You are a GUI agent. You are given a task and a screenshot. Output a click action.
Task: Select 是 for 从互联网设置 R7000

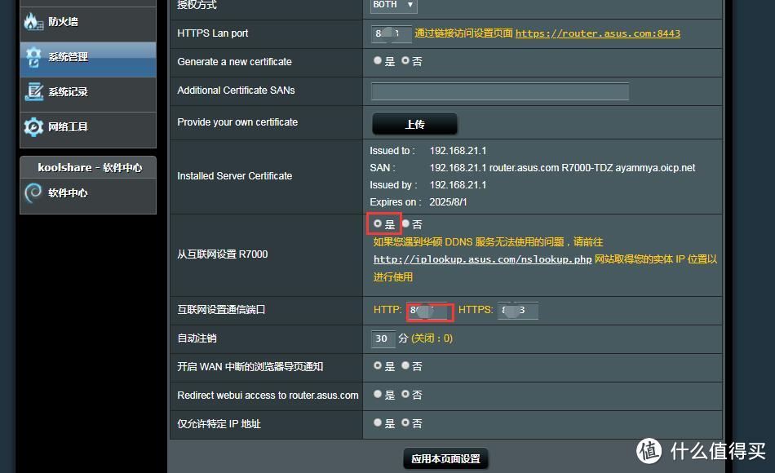[x=378, y=223]
